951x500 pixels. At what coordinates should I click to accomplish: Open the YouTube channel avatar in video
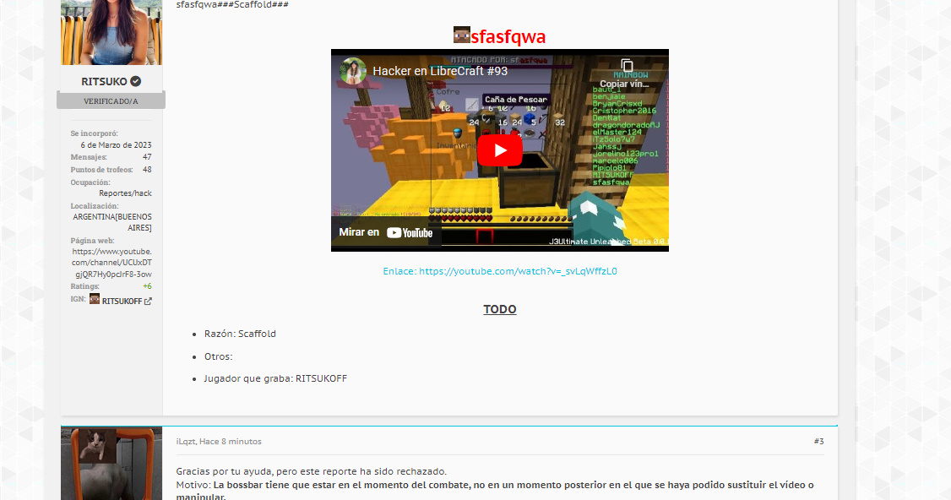pos(352,71)
